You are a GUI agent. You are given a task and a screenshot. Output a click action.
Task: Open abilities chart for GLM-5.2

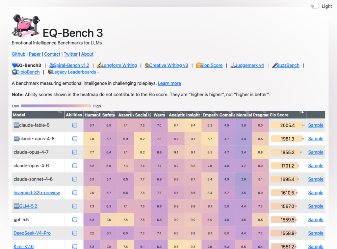pos(75,206)
